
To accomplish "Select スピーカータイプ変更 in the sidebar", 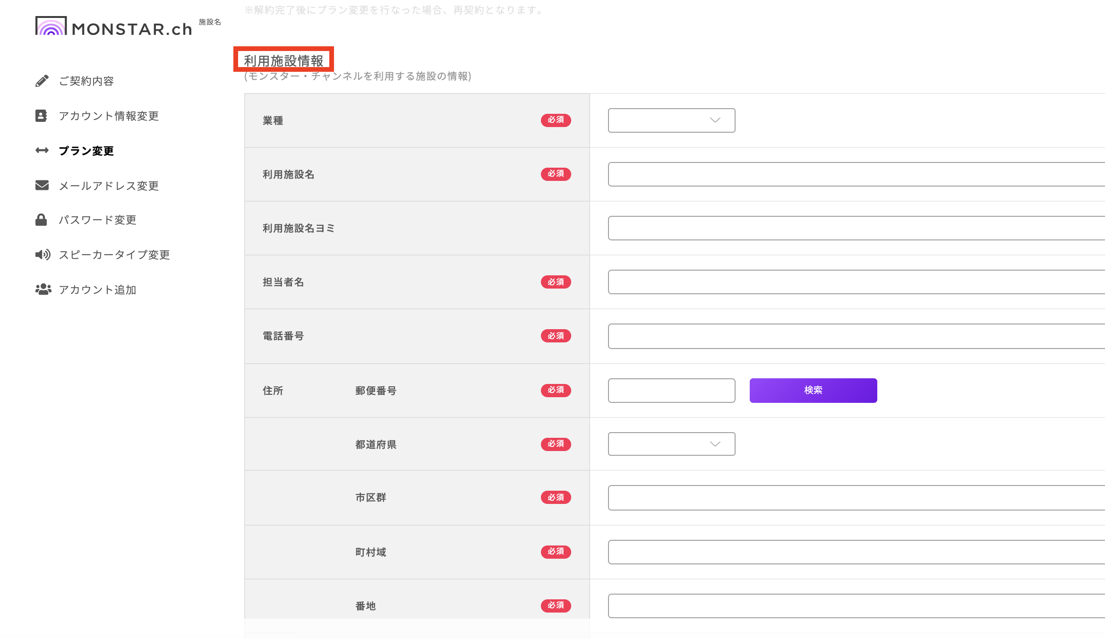I will click(114, 255).
